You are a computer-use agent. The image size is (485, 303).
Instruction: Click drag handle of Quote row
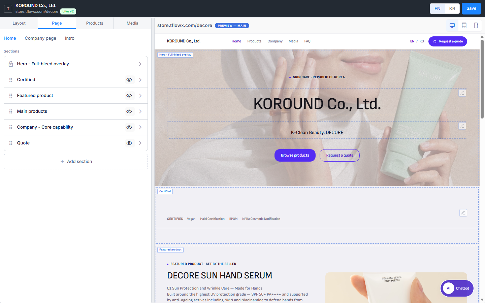click(x=11, y=143)
